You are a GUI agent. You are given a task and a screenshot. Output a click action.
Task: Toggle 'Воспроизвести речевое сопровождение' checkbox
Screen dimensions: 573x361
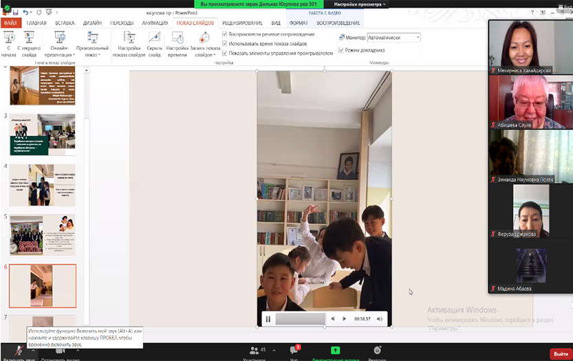tap(226, 34)
